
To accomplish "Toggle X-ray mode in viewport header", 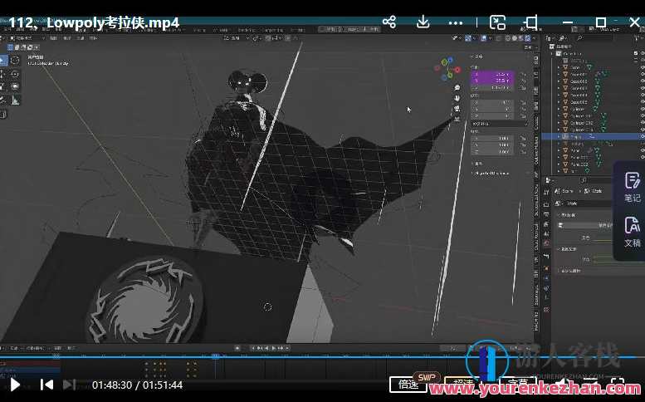I will coord(498,38).
